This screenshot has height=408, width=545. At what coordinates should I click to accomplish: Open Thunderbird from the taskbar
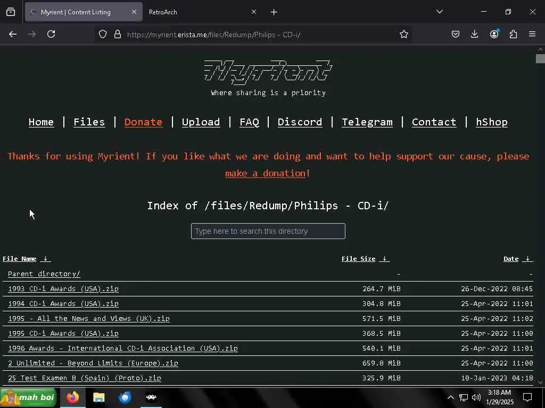[125, 397]
